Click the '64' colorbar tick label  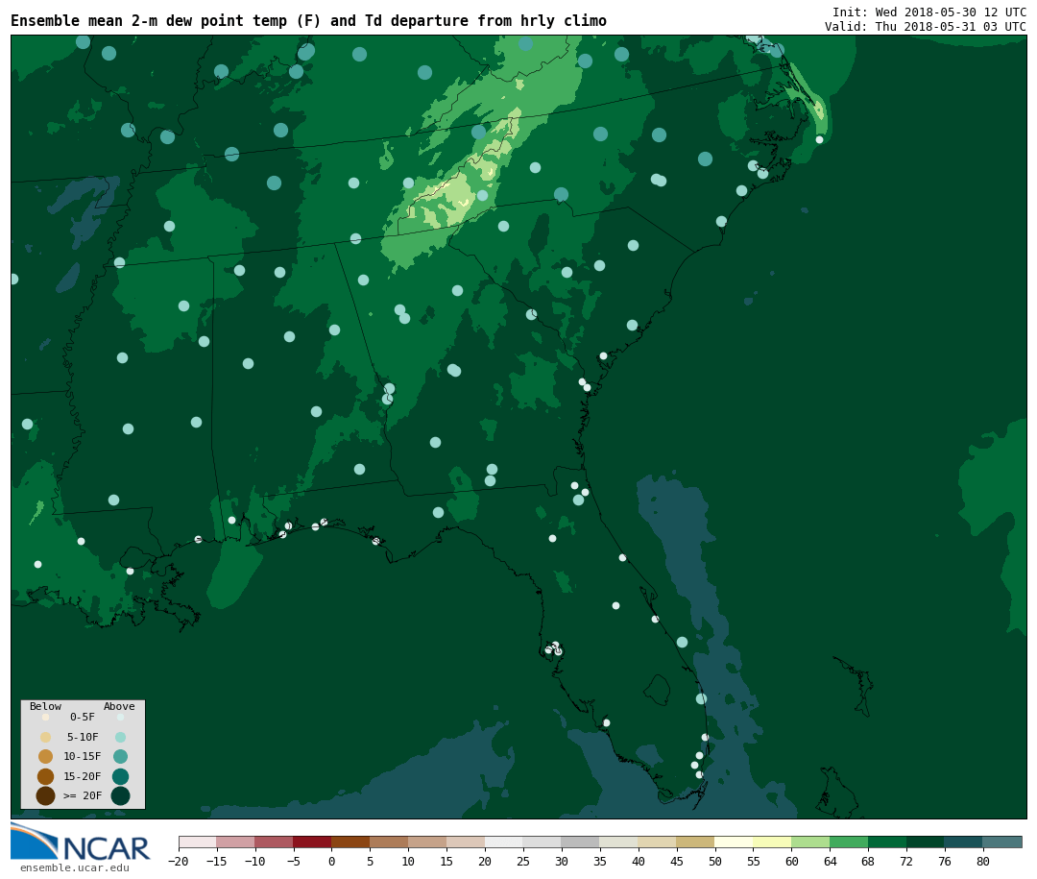click(x=830, y=861)
